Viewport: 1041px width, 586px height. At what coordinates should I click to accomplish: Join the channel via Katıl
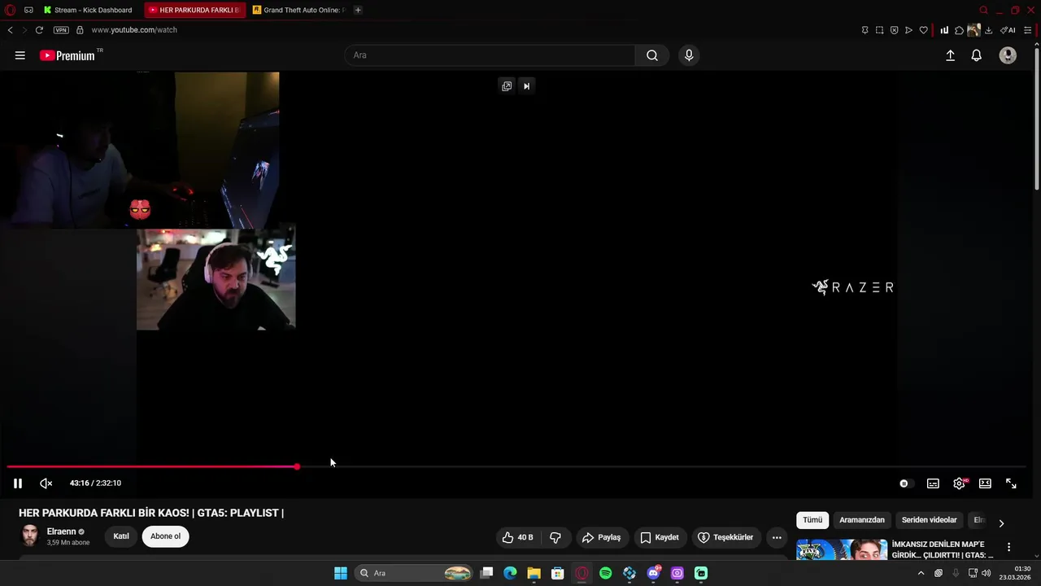pos(121,536)
